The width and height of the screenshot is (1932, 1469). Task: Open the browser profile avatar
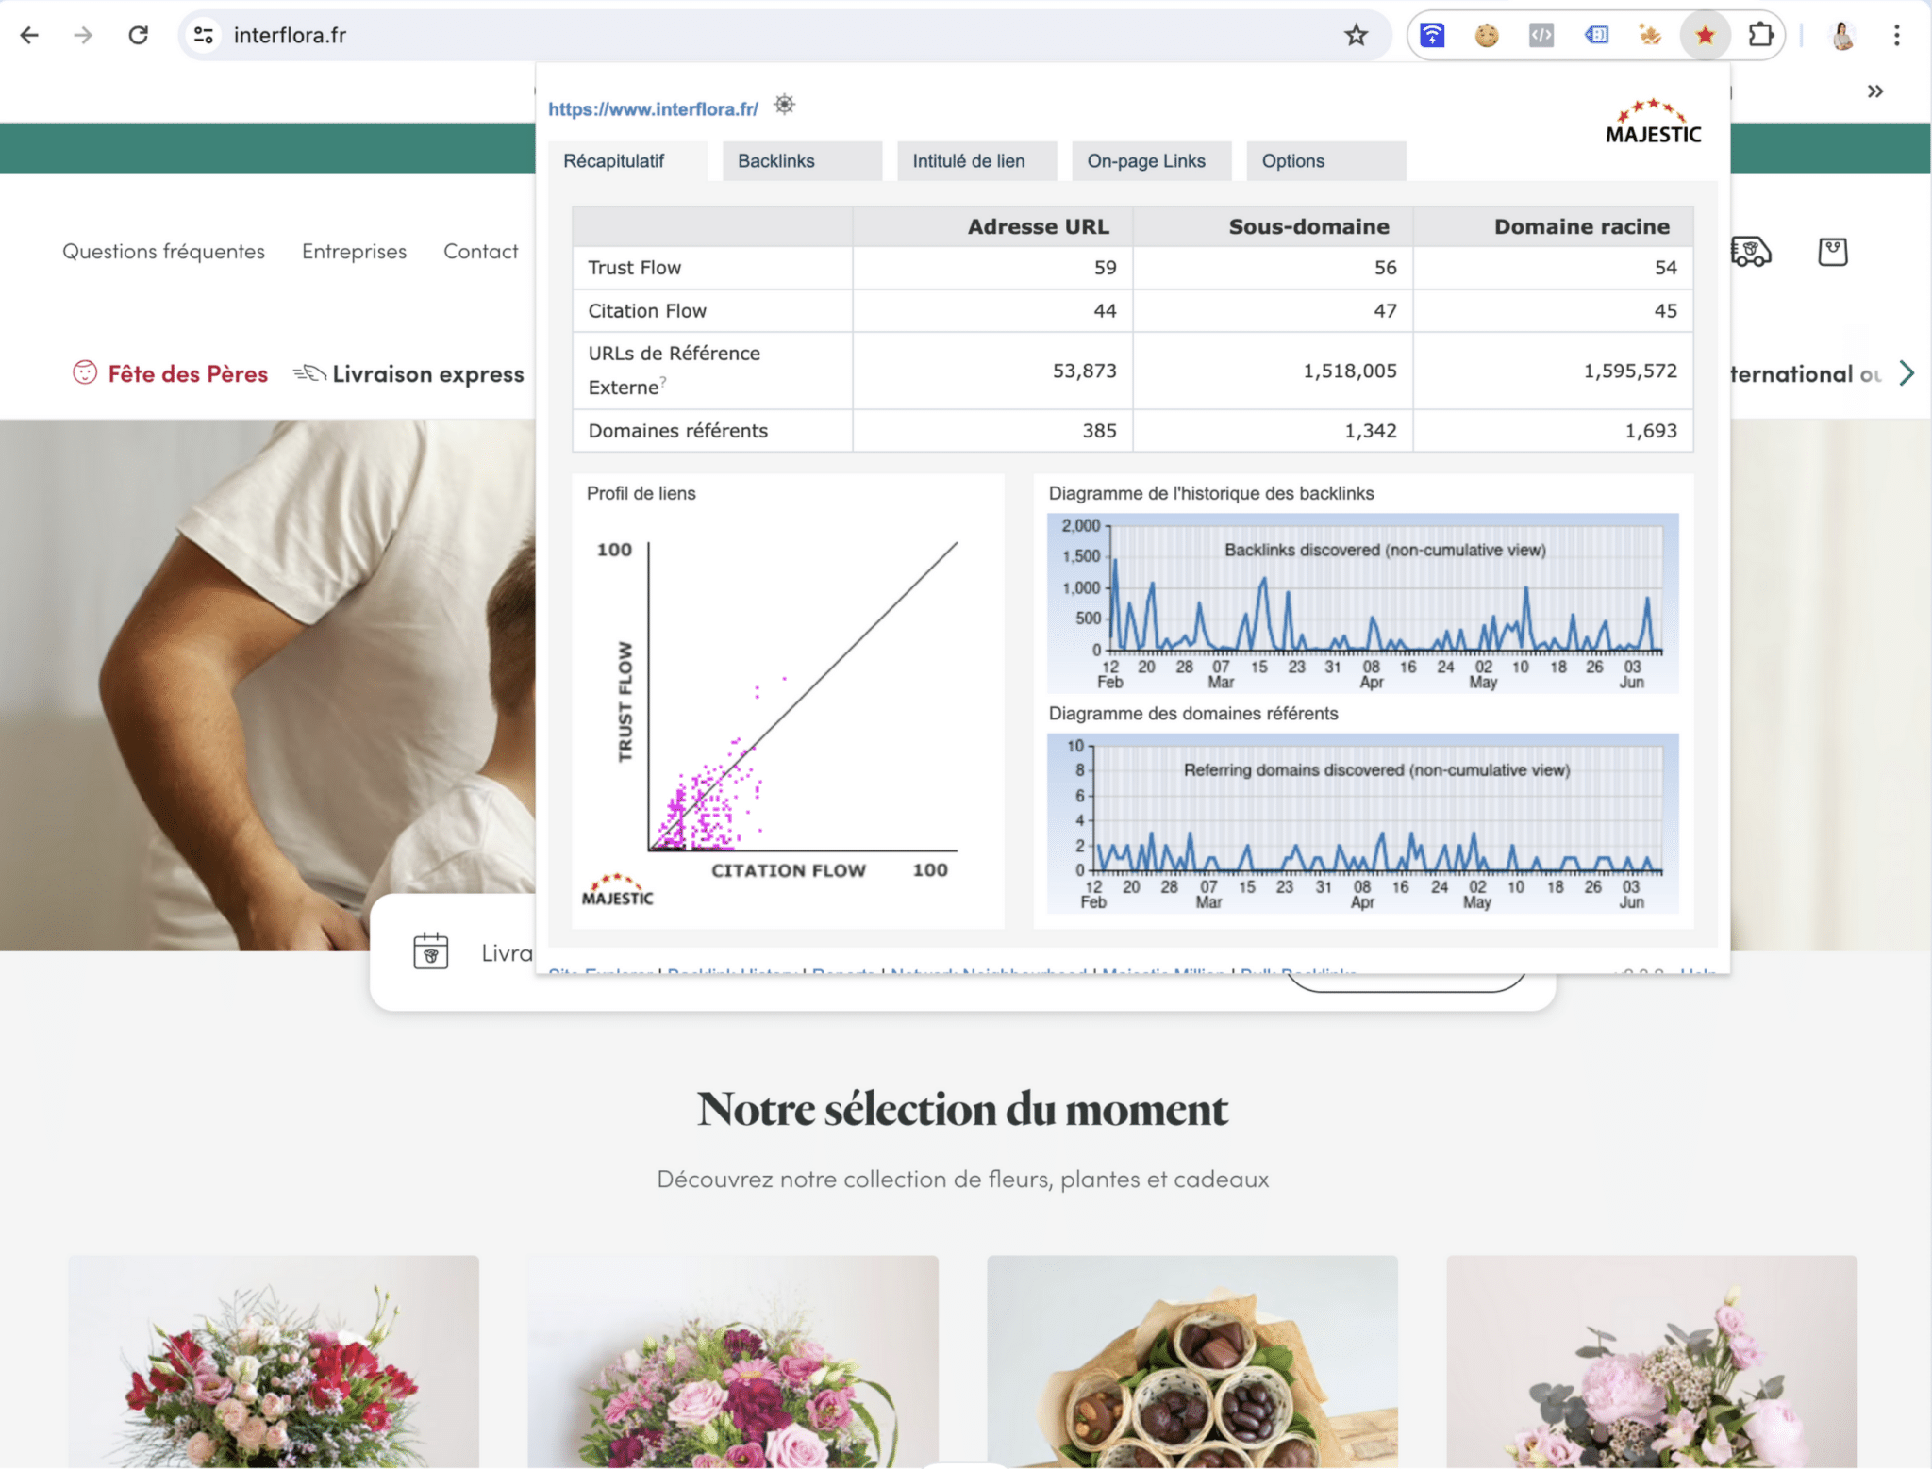click(x=1842, y=36)
